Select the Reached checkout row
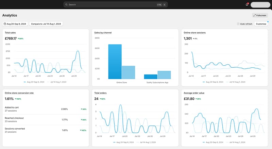Viewport: 272px width, 149px height. [x=46, y=119]
